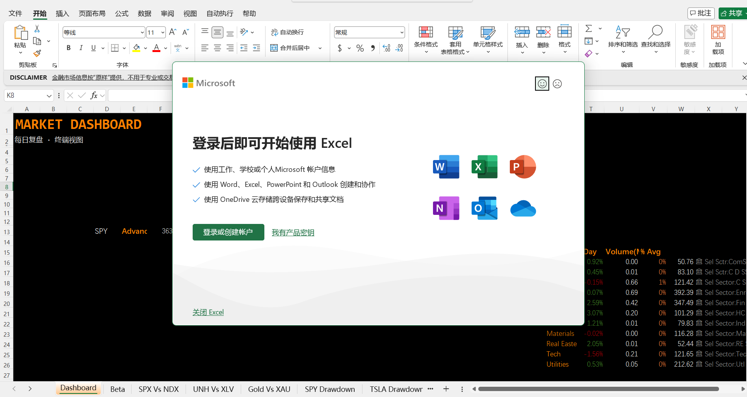Image resolution: width=747 pixels, height=397 pixels.
Task: Expand the Name Box dropdown K8
Action: (x=49, y=96)
